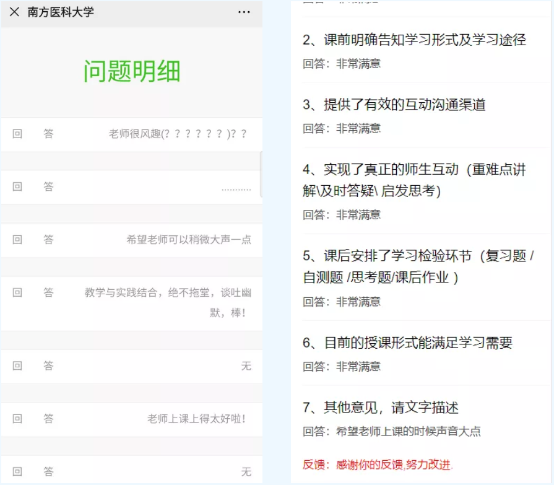Select the answer 老师上课上得太好啦

(196, 419)
